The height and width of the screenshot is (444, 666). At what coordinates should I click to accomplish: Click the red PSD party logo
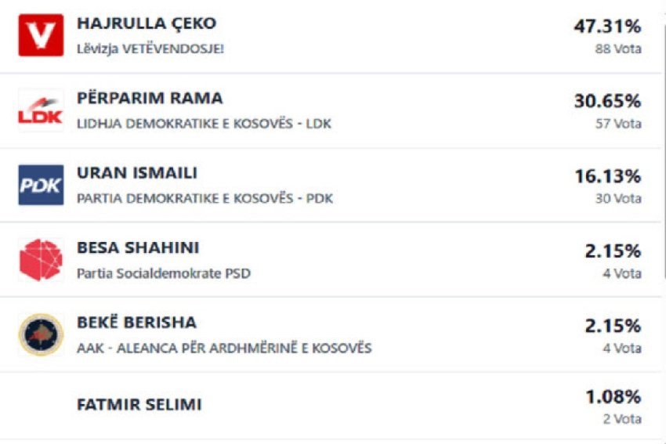41,260
